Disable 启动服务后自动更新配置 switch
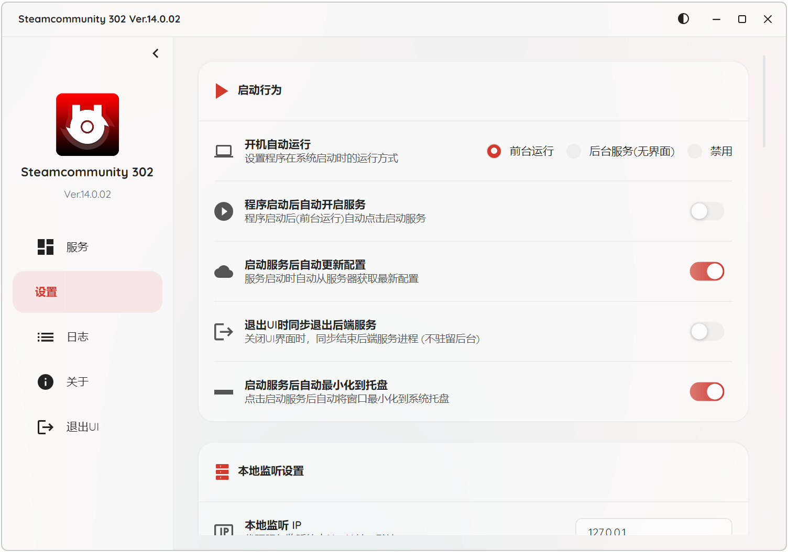Screen dimensions: 788x552 point(707,272)
